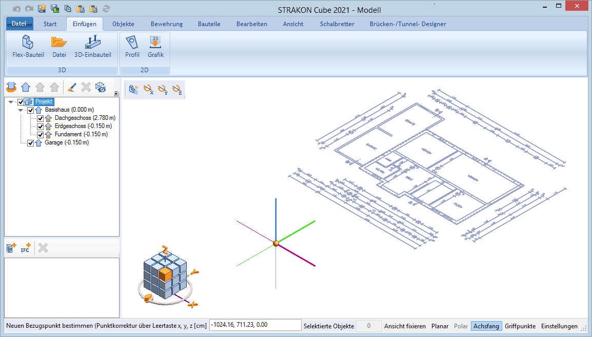Click the second greyed-out arrow icon in tree toolbar
Image resolution: width=592 pixels, height=337 pixels.
(x=54, y=87)
